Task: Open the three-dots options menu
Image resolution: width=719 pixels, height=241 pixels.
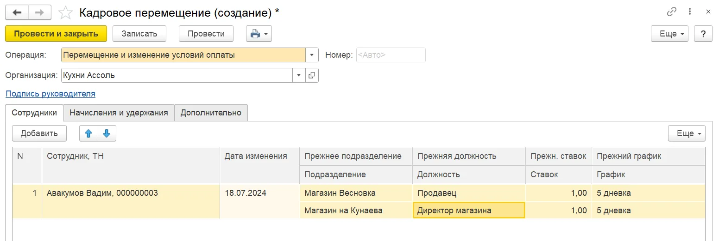Action: pyautogui.click(x=690, y=12)
